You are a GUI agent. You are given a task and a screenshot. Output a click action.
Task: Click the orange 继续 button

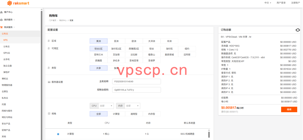click(x=289, y=110)
